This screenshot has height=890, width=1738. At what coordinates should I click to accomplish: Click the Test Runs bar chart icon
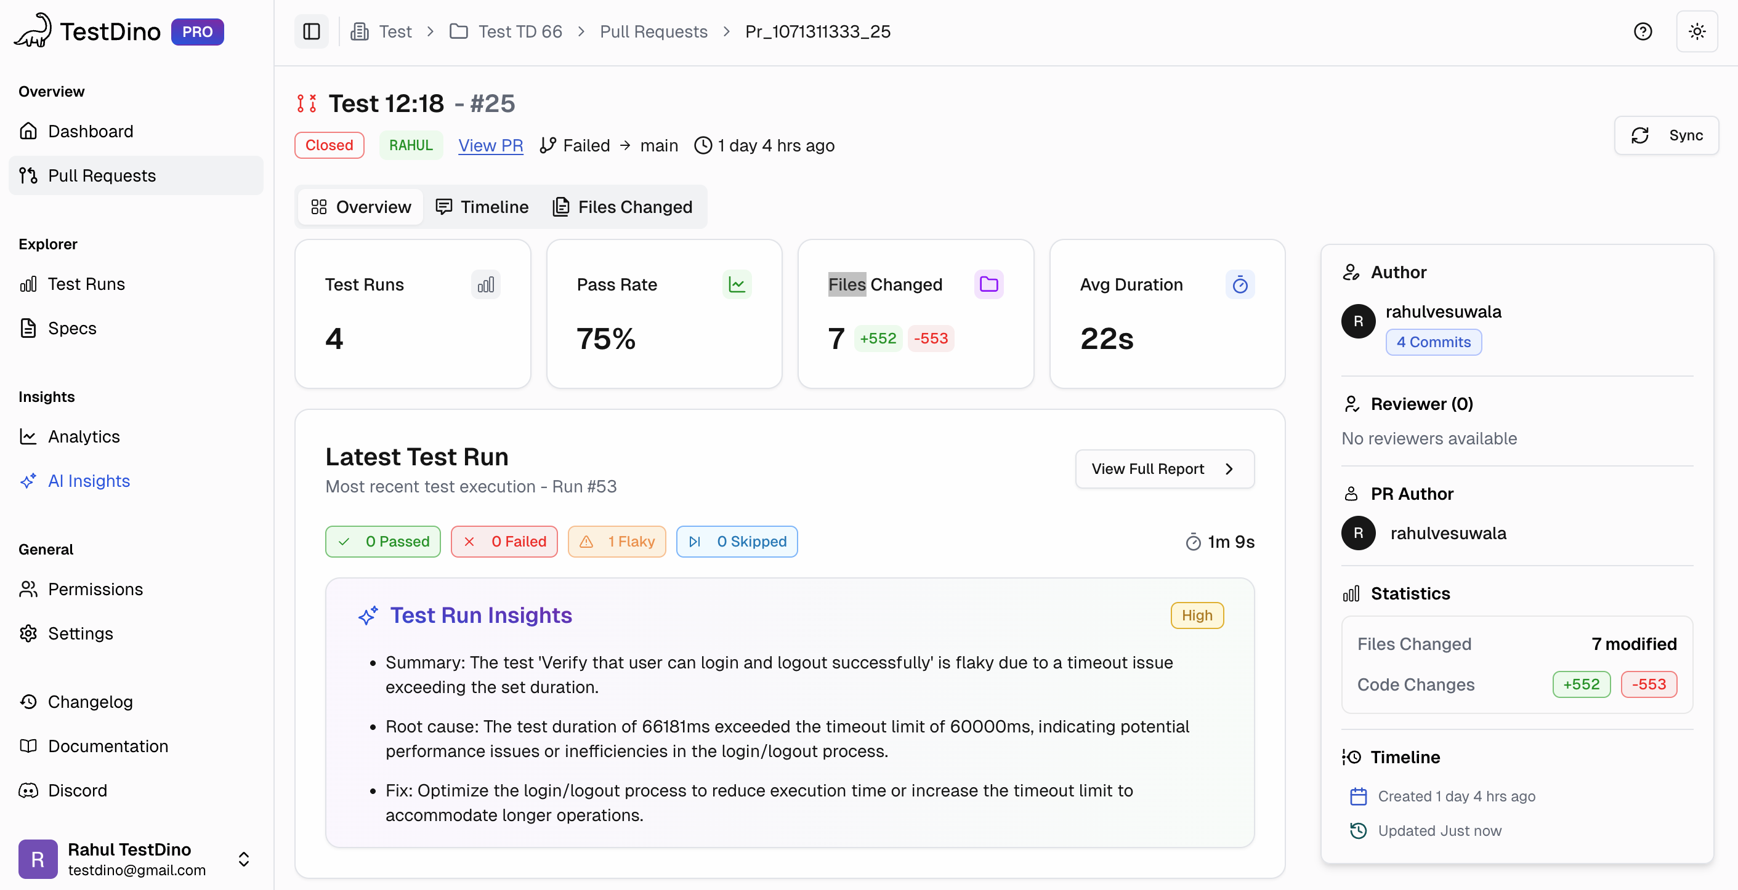coord(485,284)
